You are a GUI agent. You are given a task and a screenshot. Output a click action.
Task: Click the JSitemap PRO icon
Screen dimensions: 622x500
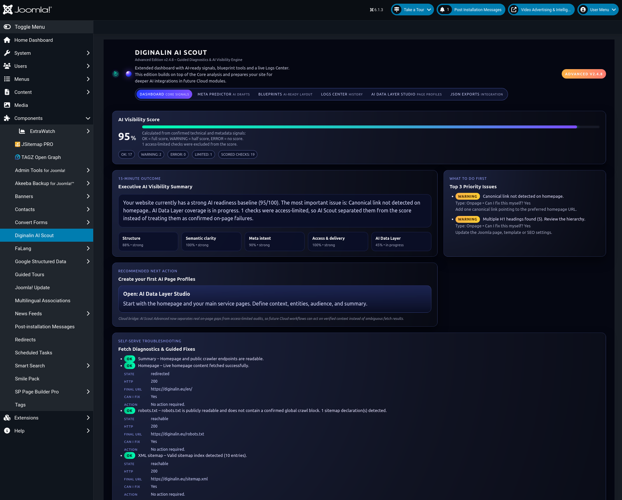pyautogui.click(x=17, y=144)
